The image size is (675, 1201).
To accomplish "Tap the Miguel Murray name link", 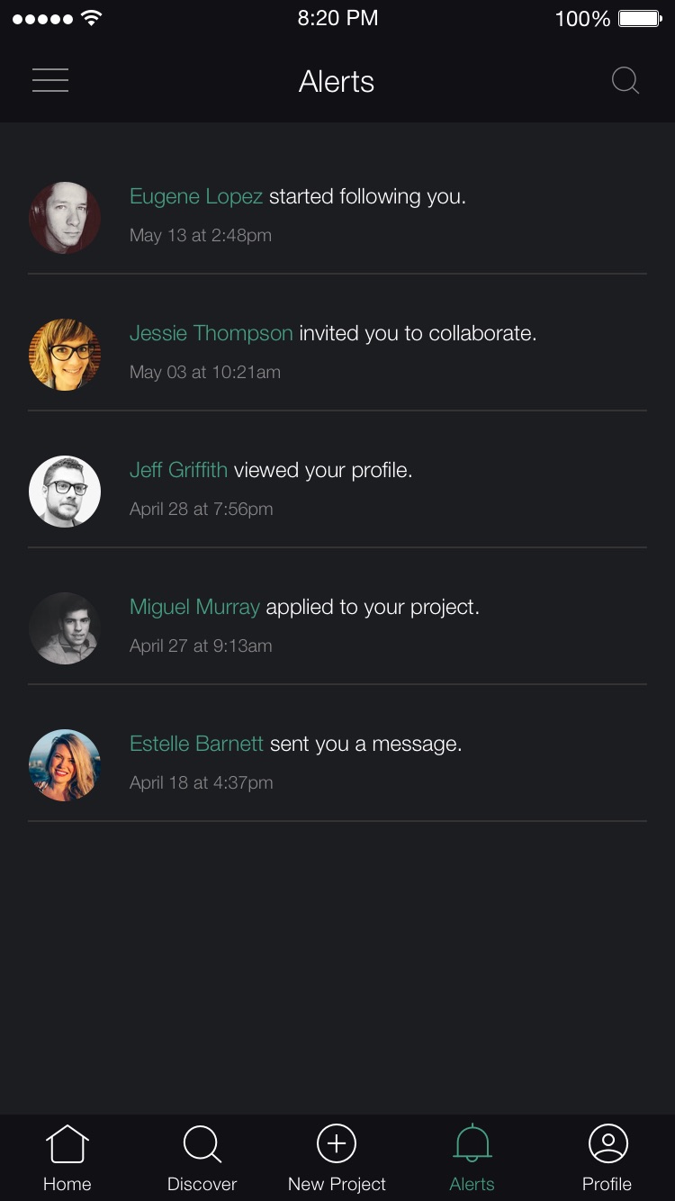I will tap(194, 607).
